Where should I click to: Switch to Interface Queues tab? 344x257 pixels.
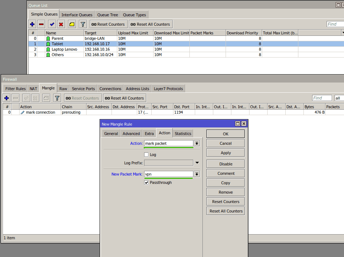(x=77, y=15)
